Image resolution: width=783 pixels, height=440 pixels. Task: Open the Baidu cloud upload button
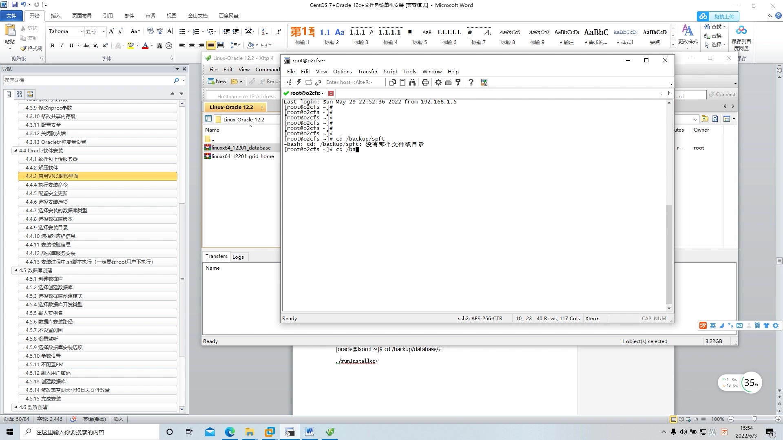coord(718,16)
